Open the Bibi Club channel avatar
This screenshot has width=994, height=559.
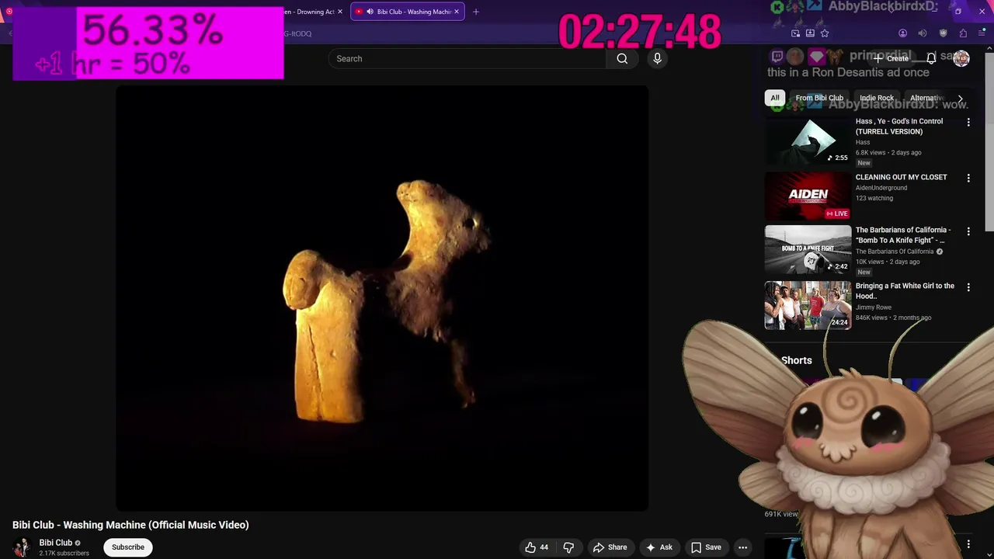pos(22,547)
